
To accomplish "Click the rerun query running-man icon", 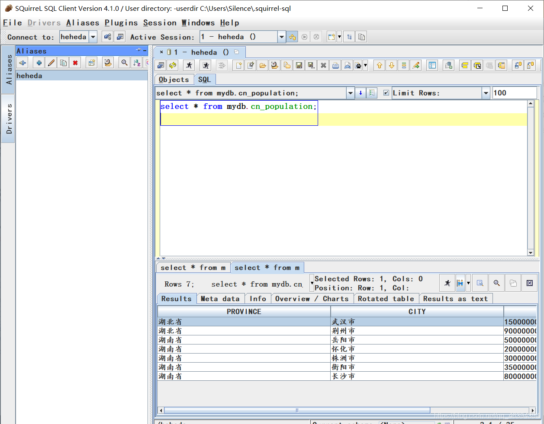I will [x=447, y=283].
